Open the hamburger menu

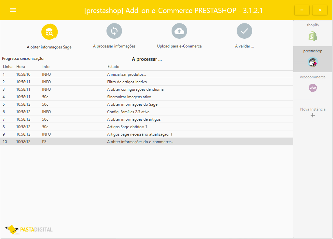click(13, 10)
